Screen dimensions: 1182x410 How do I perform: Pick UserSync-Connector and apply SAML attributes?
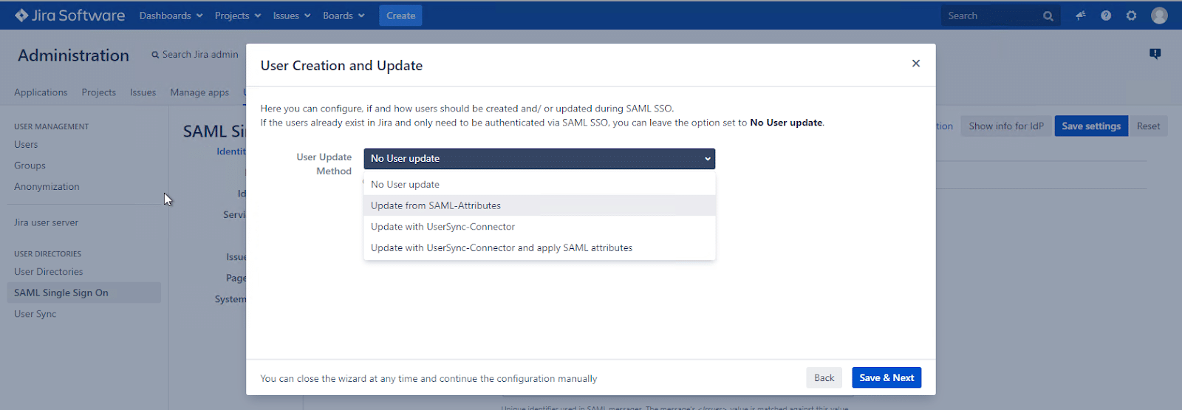coord(501,248)
